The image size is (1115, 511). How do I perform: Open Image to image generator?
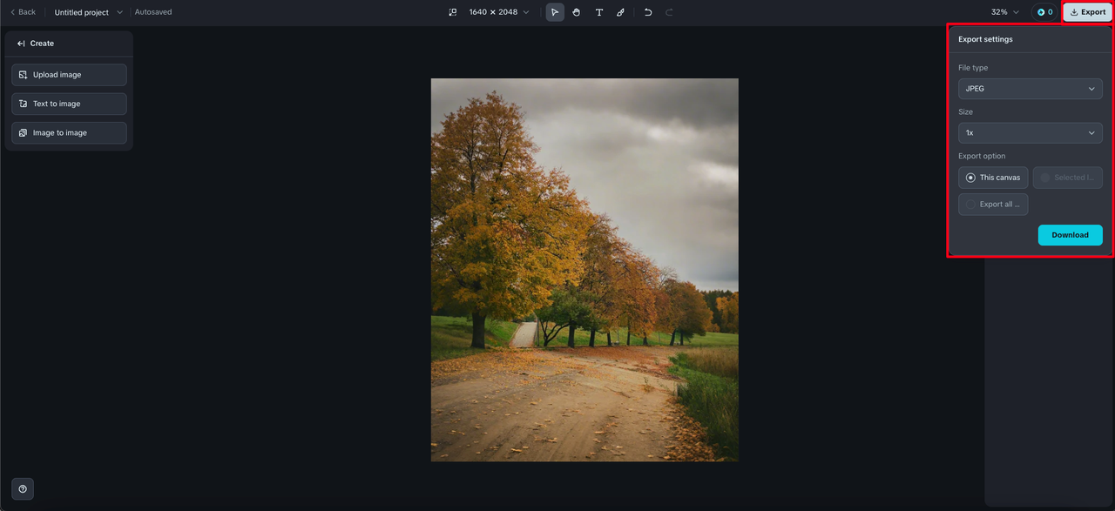click(x=69, y=133)
